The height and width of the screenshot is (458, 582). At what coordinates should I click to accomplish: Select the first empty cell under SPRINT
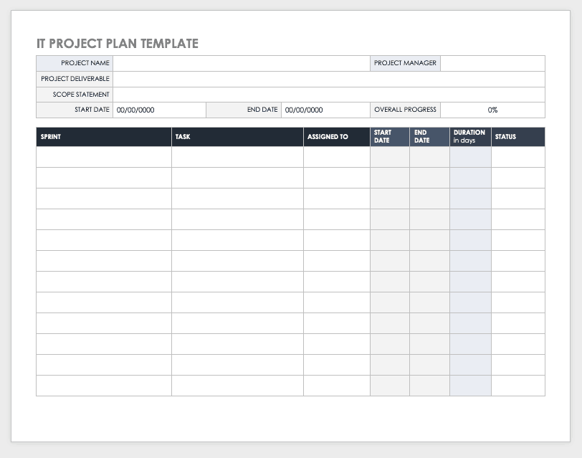click(x=103, y=157)
